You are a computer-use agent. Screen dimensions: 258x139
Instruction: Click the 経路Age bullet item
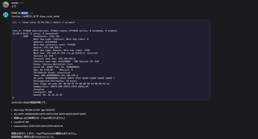point(39,118)
